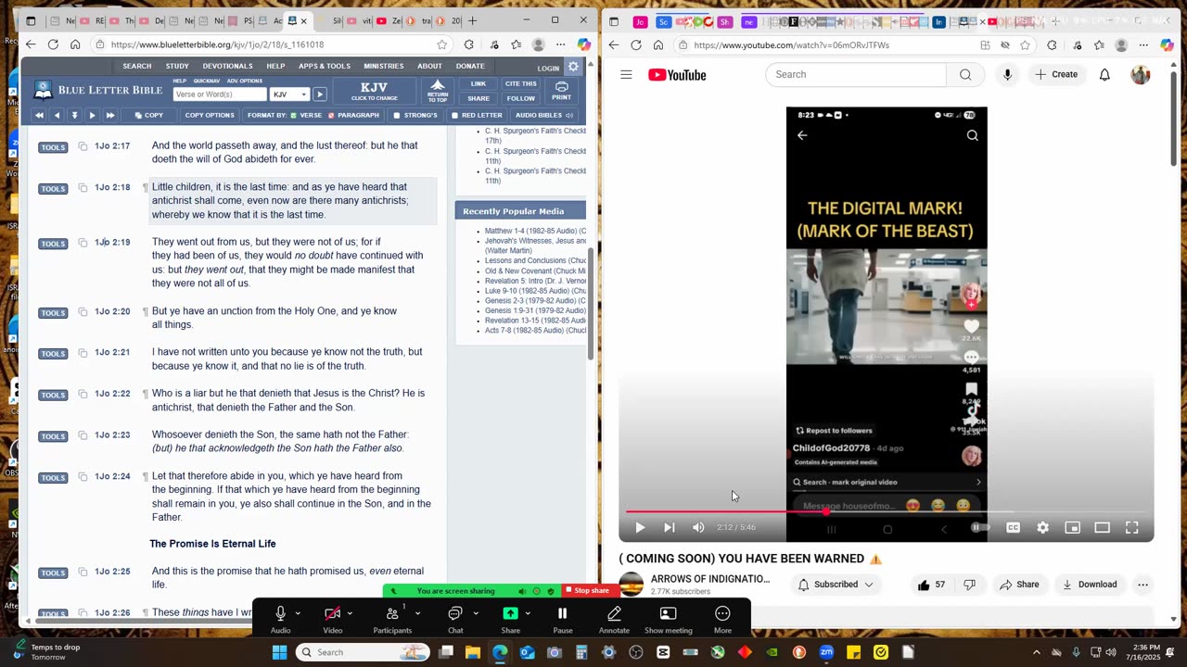Open the Devotionals menu
Image resolution: width=1187 pixels, height=667 pixels.
(227, 67)
